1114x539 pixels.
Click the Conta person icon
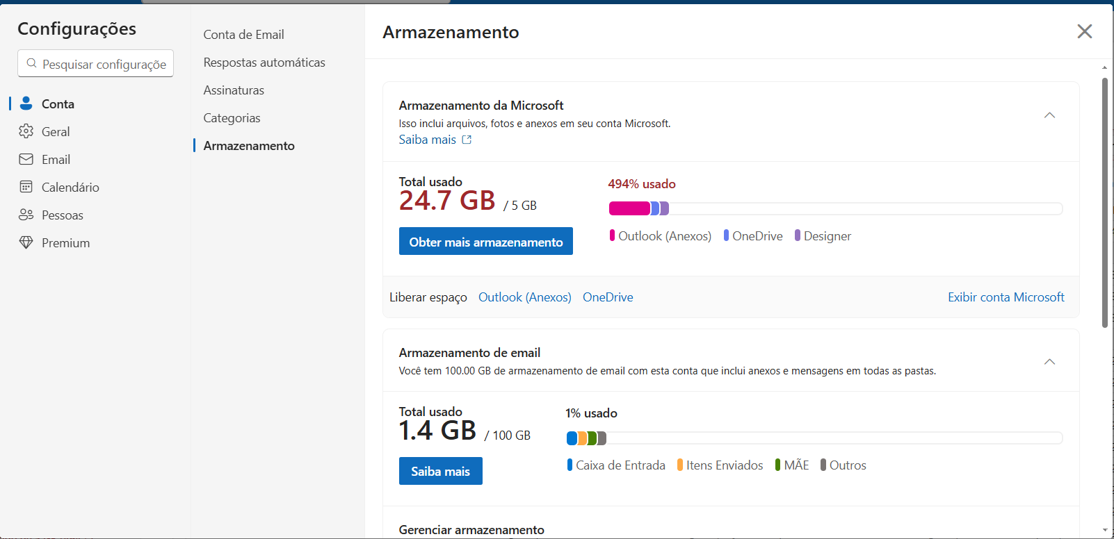[26, 103]
